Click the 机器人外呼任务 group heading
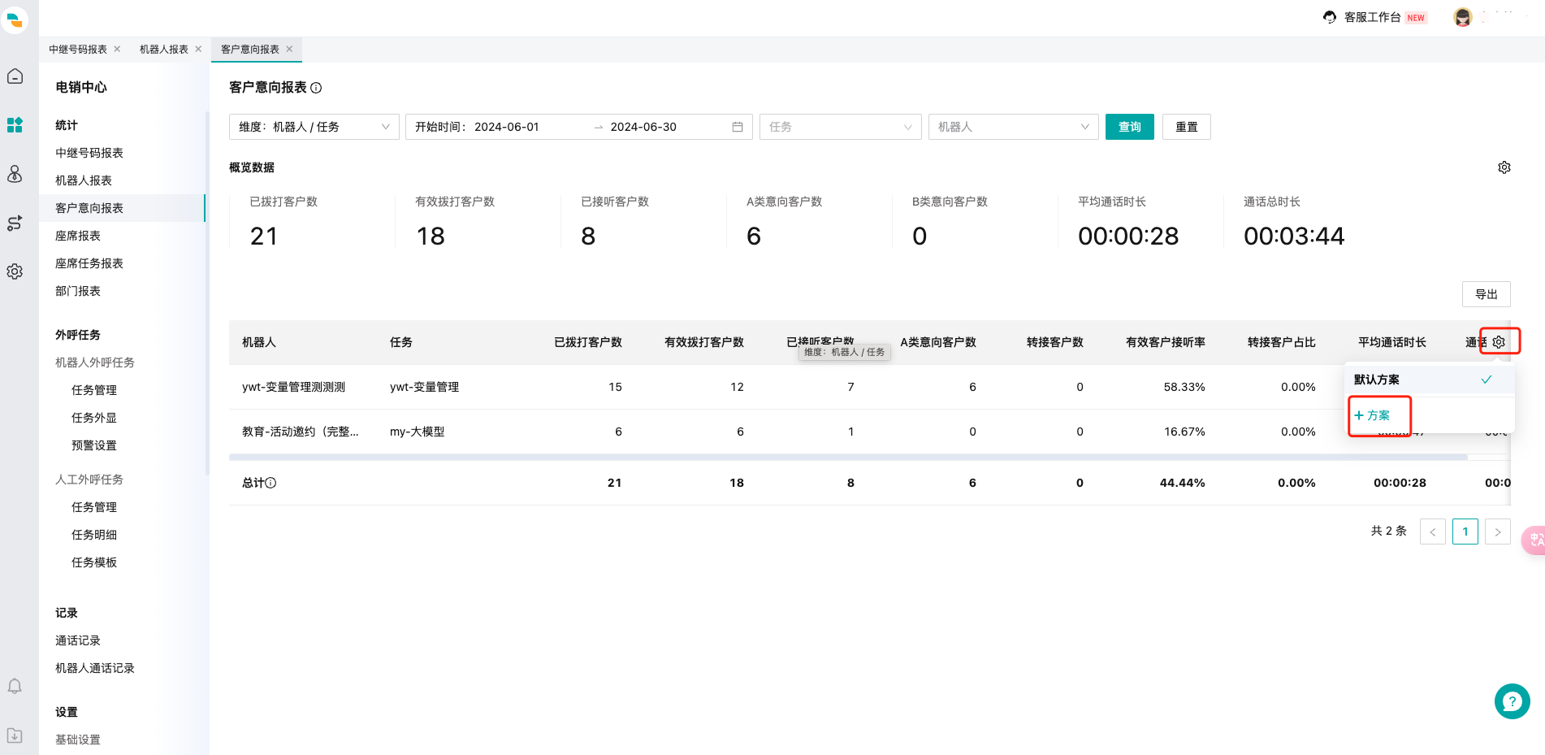 [95, 362]
